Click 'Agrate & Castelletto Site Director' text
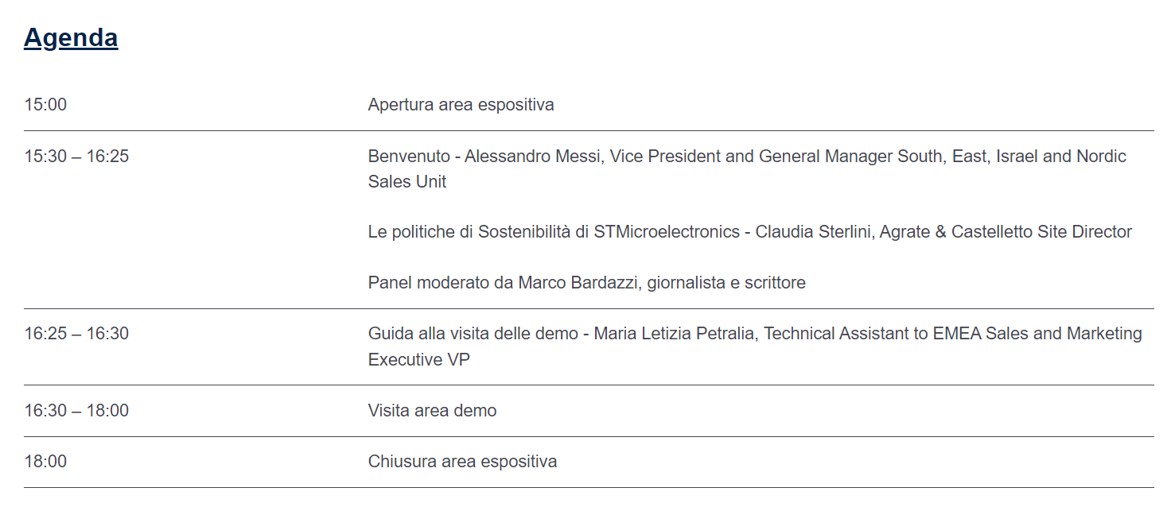Image resolution: width=1171 pixels, height=507 pixels. point(1006,232)
